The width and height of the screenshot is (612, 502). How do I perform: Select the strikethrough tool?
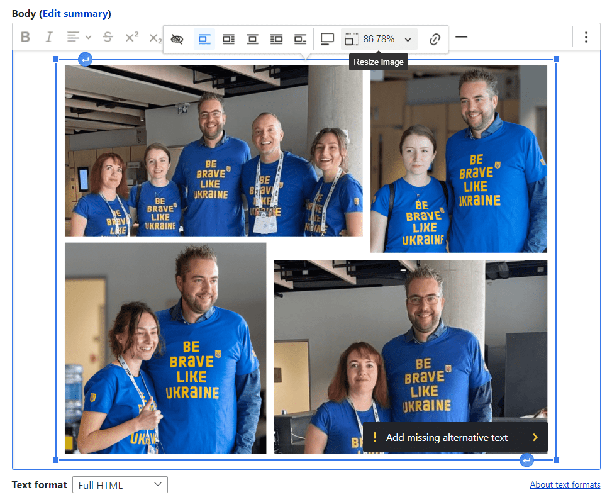tap(108, 37)
